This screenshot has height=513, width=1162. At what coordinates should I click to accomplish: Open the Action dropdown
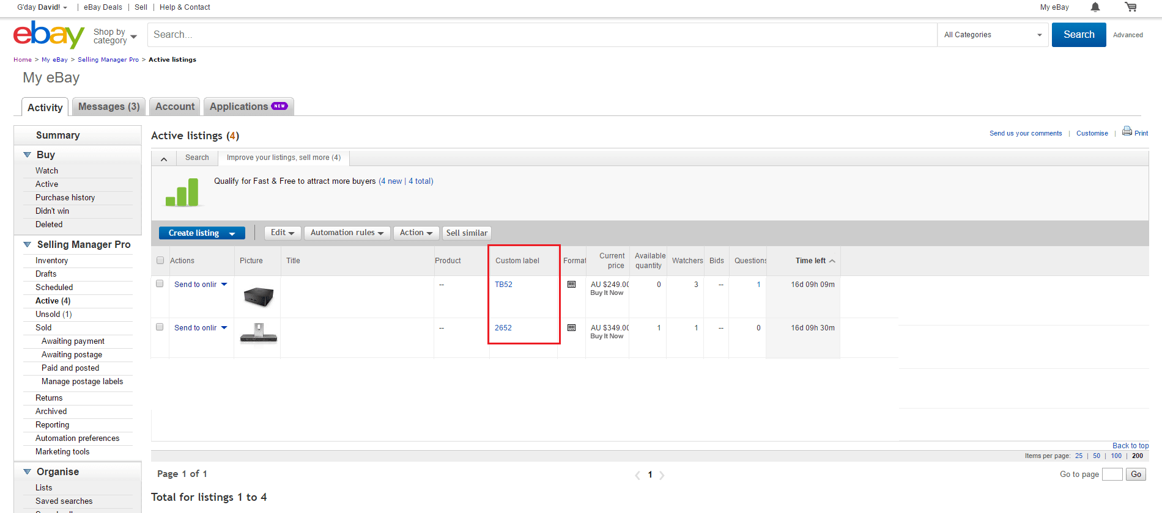click(x=416, y=233)
